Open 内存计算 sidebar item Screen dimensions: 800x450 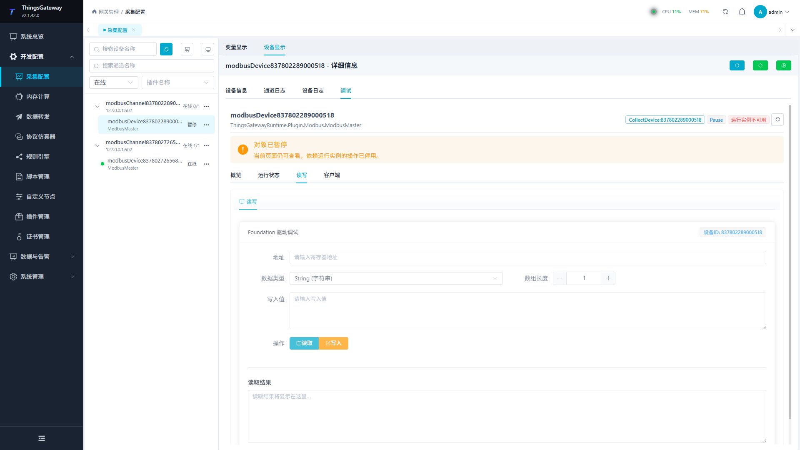[x=42, y=97]
